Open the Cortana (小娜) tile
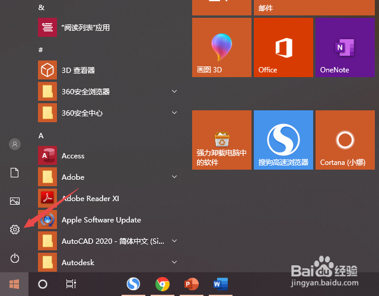The width and height of the screenshot is (379, 296). [345, 140]
